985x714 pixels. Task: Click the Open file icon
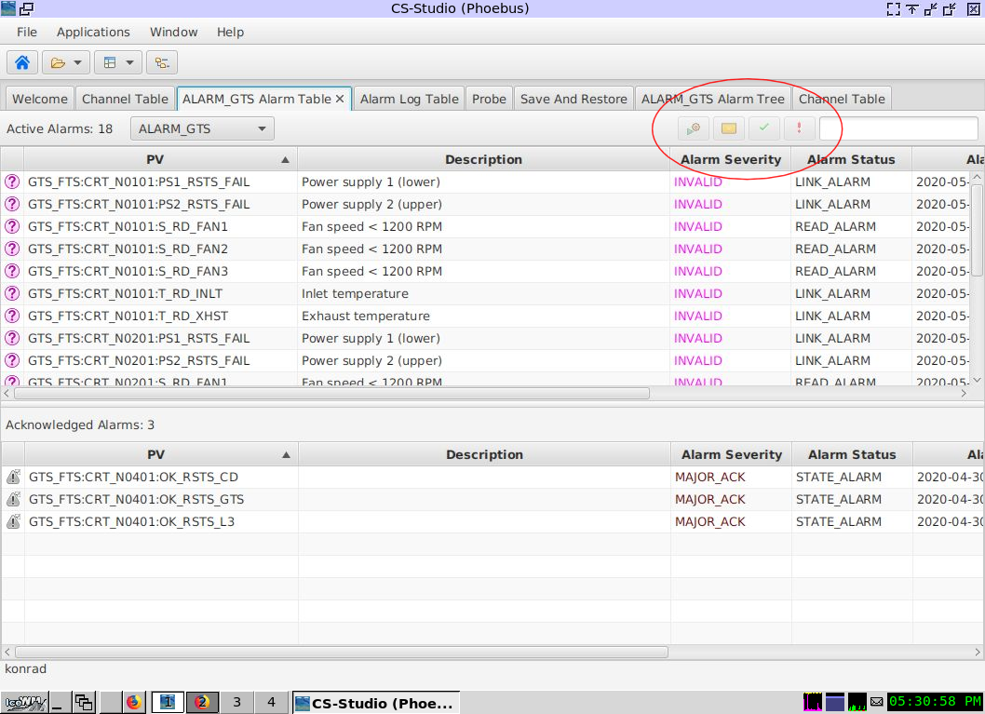tap(57, 62)
